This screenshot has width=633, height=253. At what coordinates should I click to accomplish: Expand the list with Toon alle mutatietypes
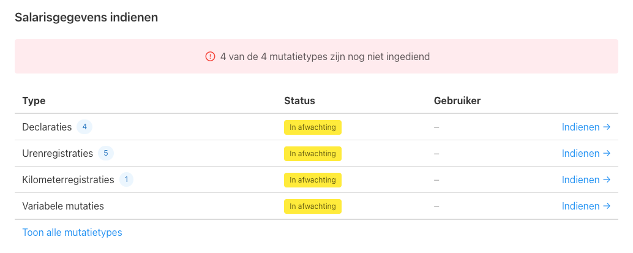pyautogui.click(x=72, y=232)
